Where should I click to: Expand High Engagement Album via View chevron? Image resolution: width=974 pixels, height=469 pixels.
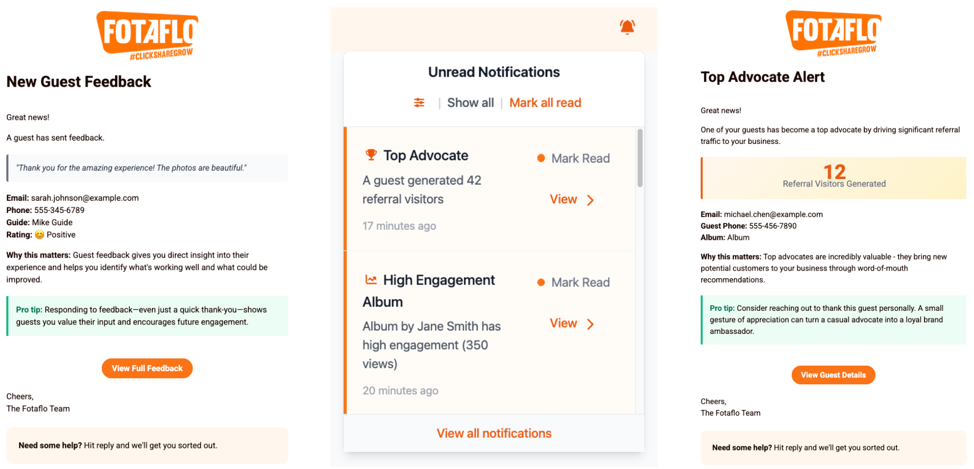pyautogui.click(x=590, y=324)
